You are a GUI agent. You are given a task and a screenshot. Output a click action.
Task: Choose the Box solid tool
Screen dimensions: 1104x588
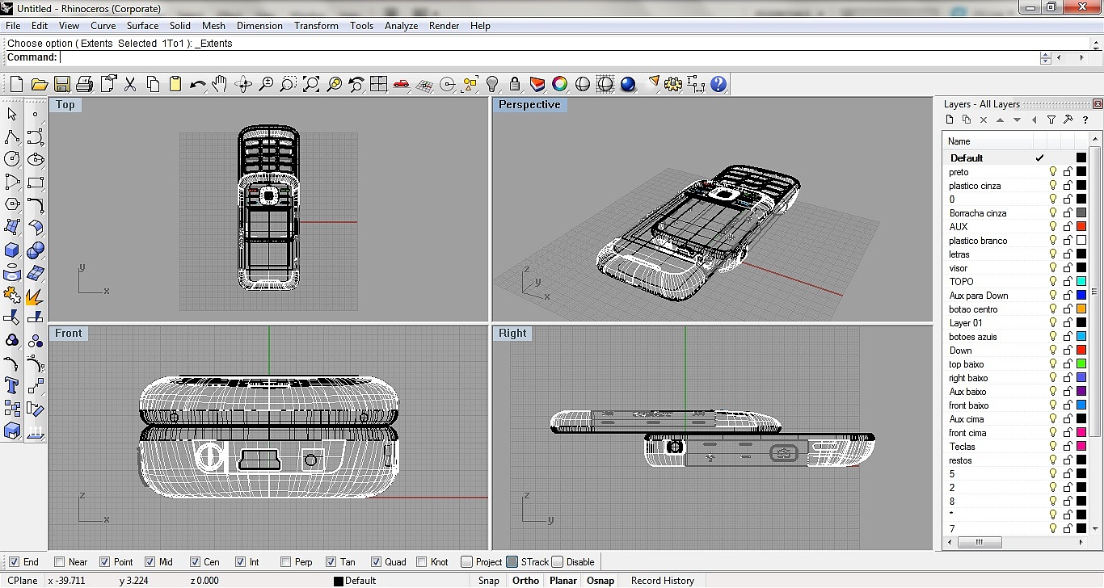[12, 250]
